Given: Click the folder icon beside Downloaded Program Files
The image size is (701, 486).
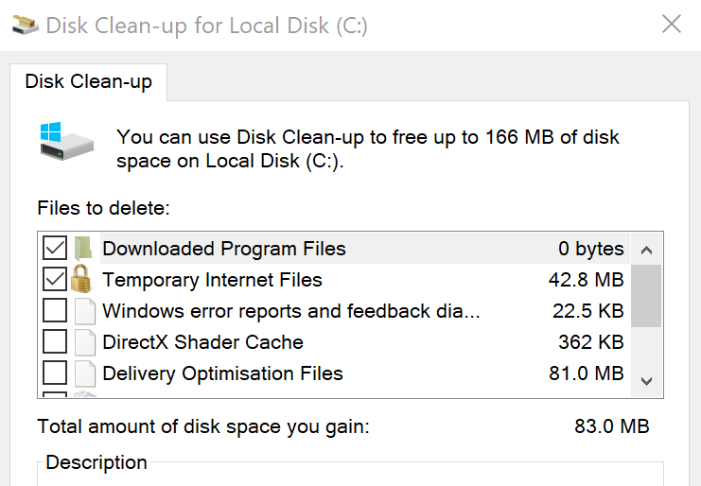Looking at the screenshot, I should (x=83, y=249).
